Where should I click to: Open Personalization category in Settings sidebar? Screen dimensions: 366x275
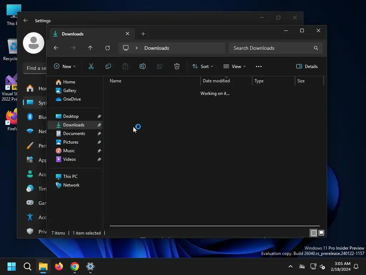[35, 146]
